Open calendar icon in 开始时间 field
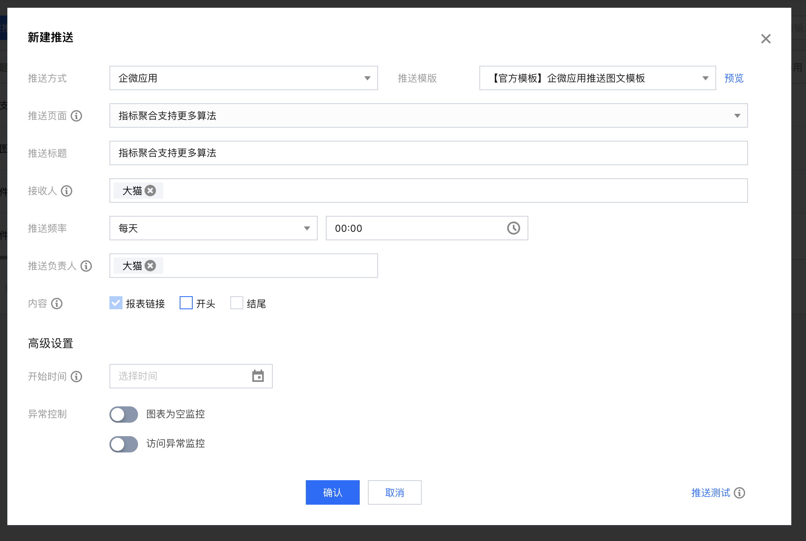This screenshot has width=806, height=541. [x=258, y=376]
